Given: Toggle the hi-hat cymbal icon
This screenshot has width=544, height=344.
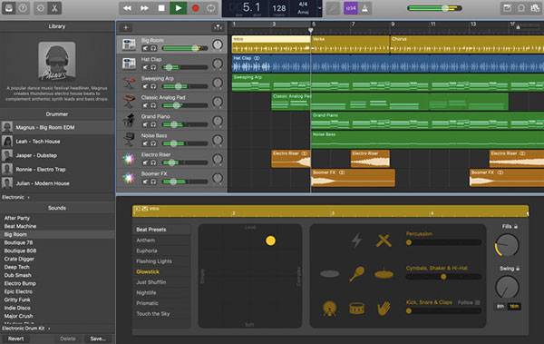Looking at the screenshot, I should click(x=384, y=274).
